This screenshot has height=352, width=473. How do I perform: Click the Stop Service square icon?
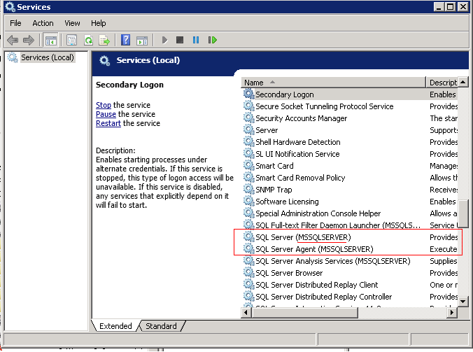pos(180,40)
